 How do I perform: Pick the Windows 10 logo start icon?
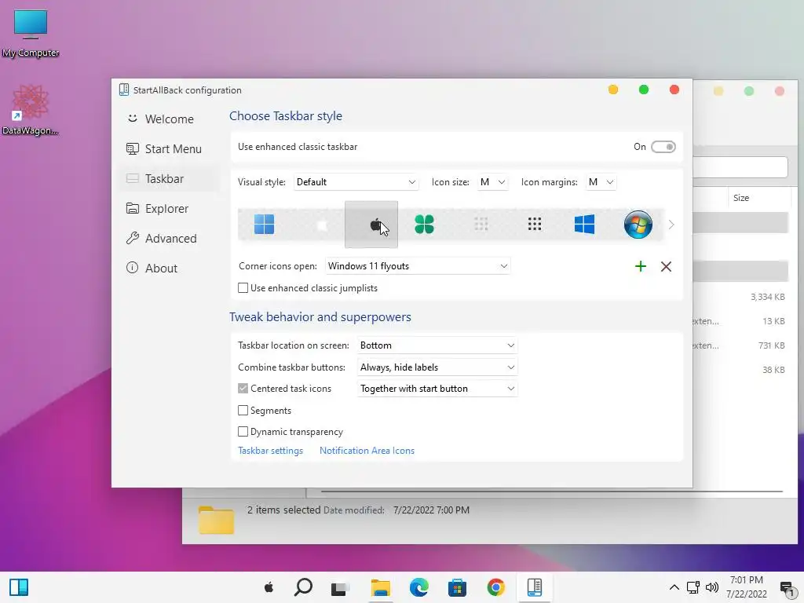pyautogui.click(x=584, y=224)
